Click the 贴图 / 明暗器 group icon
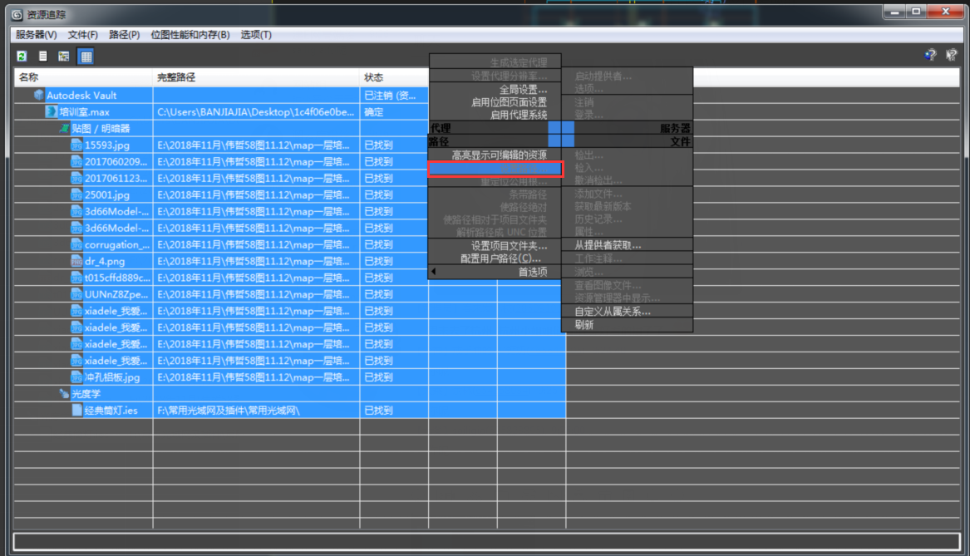Image resolution: width=970 pixels, height=556 pixels. point(64,129)
